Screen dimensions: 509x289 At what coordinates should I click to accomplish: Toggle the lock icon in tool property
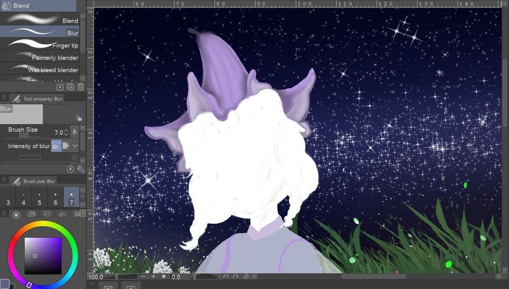(x=78, y=118)
